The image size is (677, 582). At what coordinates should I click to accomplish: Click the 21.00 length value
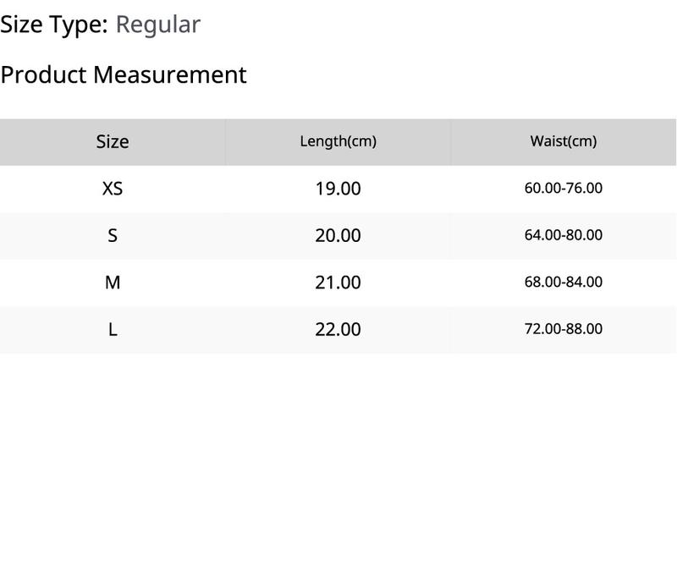click(338, 283)
